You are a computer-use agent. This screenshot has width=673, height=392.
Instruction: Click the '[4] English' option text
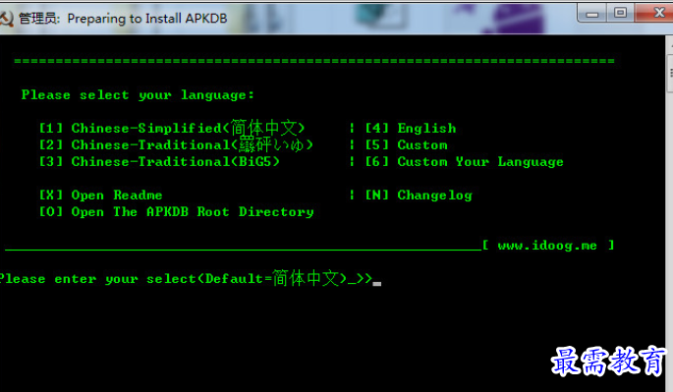[411, 129]
